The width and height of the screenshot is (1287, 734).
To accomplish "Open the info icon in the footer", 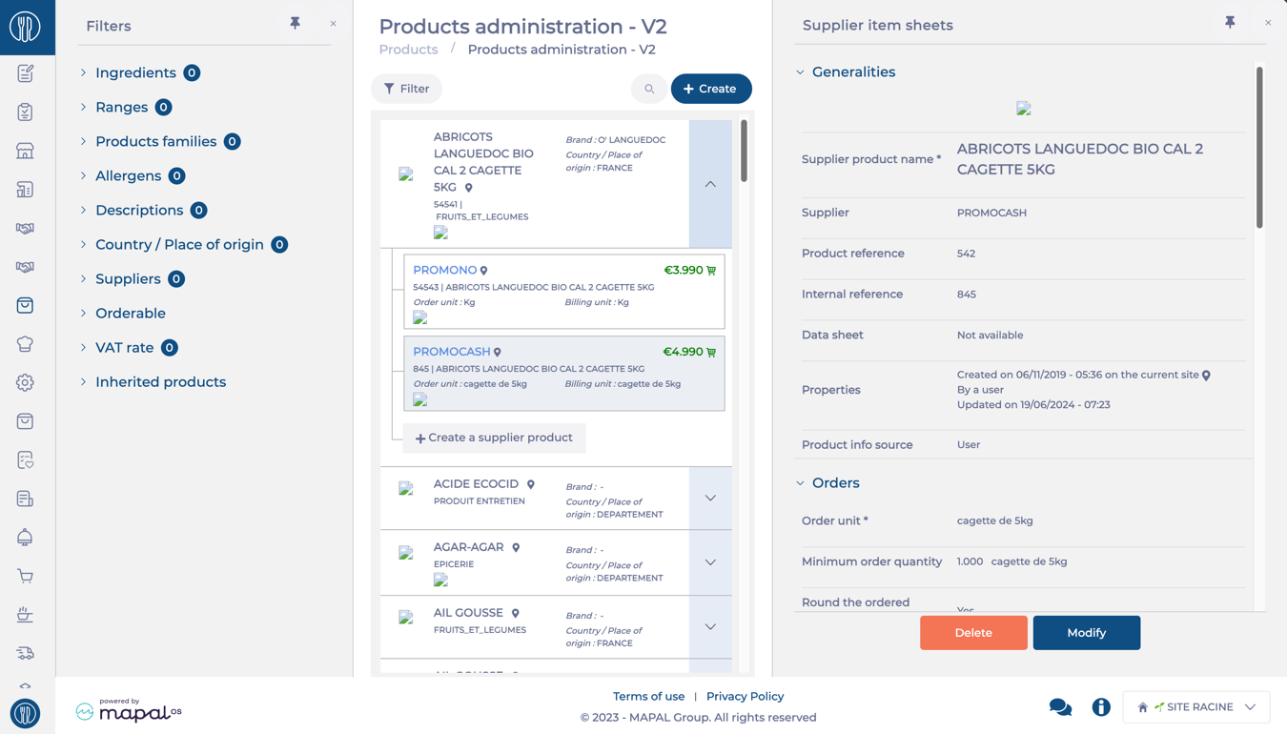I will (x=1101, y=707).
